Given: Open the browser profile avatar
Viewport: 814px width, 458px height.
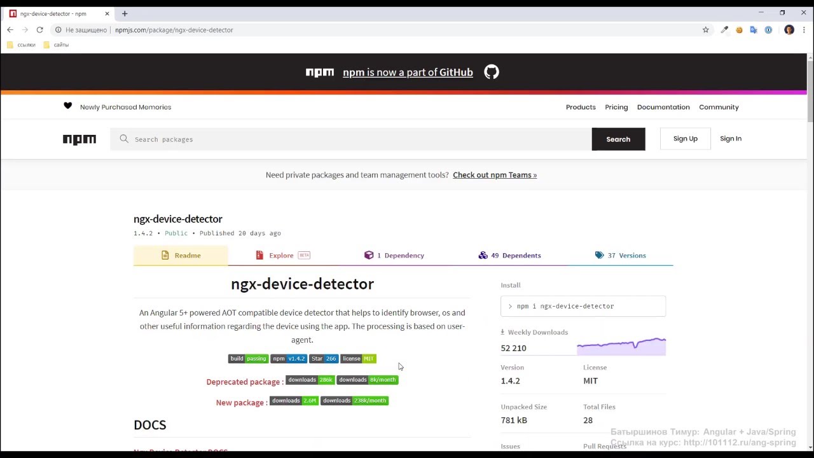Looking at the screenshot, I should click(x=789, y=30).
